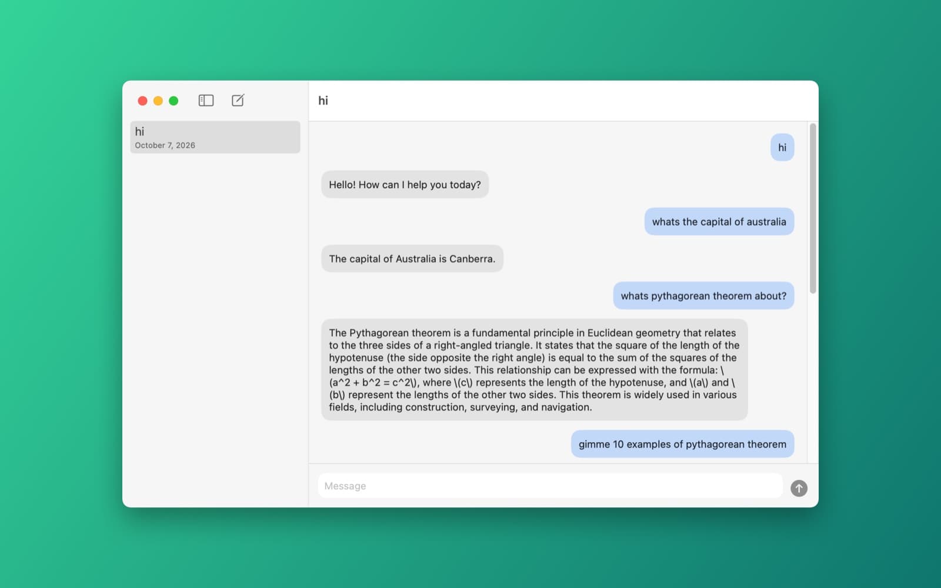The height and width of the screenshot is (588, 941).
Task: Select 'The capital of Australia is Canberra.' reply
Action: click(x=412, y=259)
